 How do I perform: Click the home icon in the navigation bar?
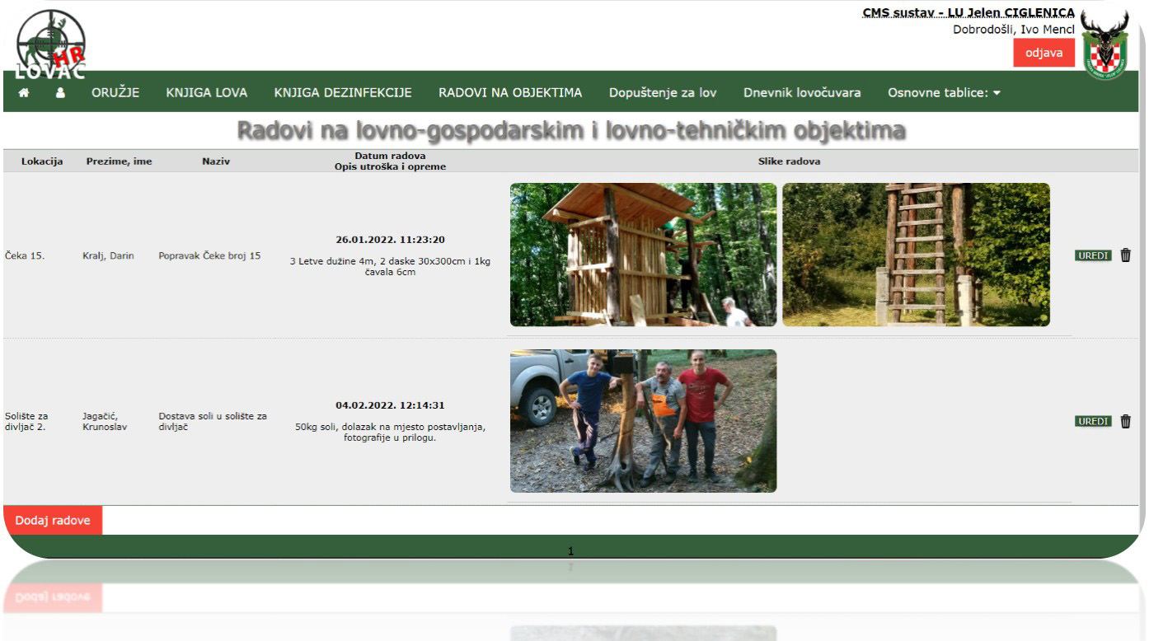tap(24, 92)
